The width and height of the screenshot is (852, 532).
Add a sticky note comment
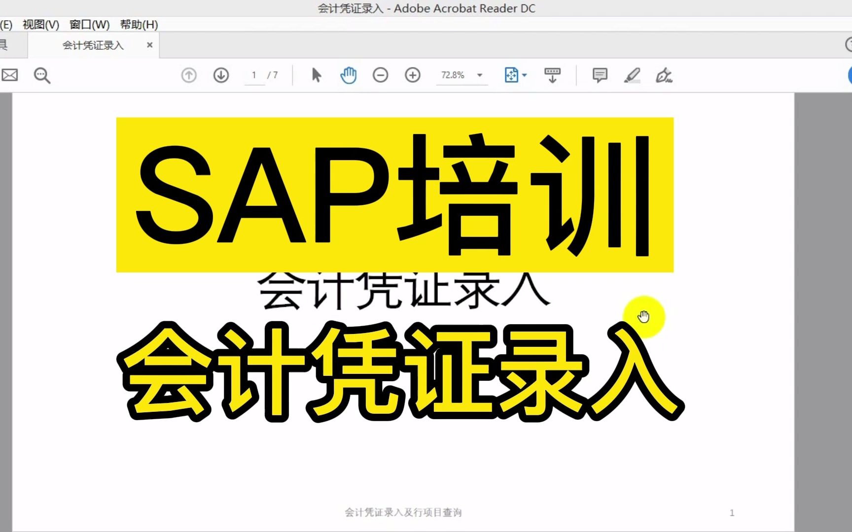600,75
